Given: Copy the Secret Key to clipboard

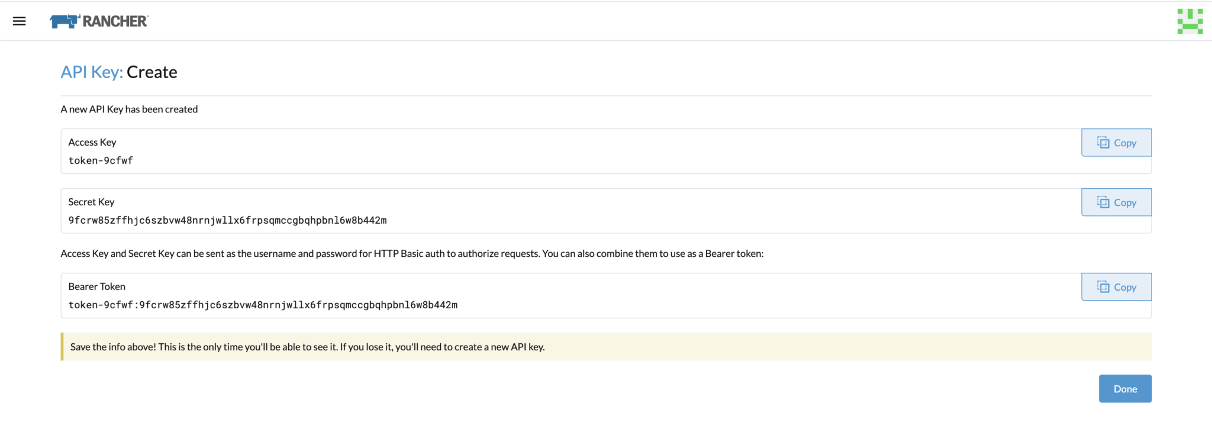Looking at the screenshot, I should point(1116,202).
